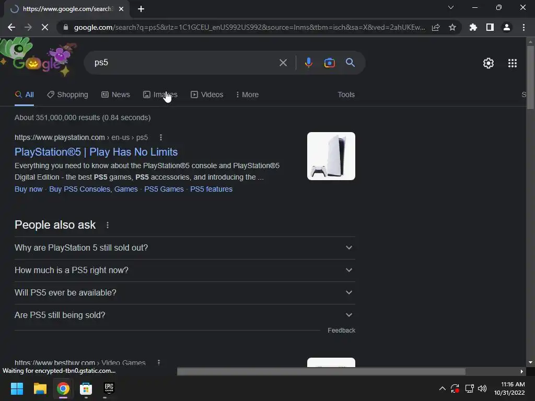Open a new tab with plus button
Image resolution: width=535 pixels, height=401 pixels.
click(x=141, y=9)
